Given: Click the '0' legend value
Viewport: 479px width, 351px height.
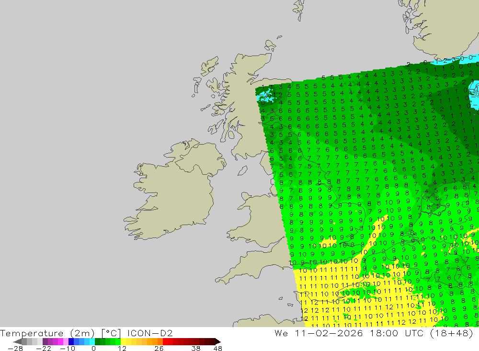Looking at the screenshot, I should tap(93, 348).
